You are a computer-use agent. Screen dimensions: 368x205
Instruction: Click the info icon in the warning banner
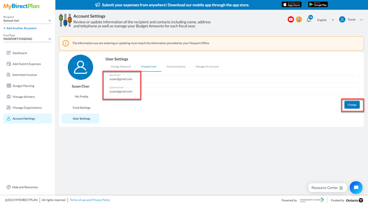point(65,43)
